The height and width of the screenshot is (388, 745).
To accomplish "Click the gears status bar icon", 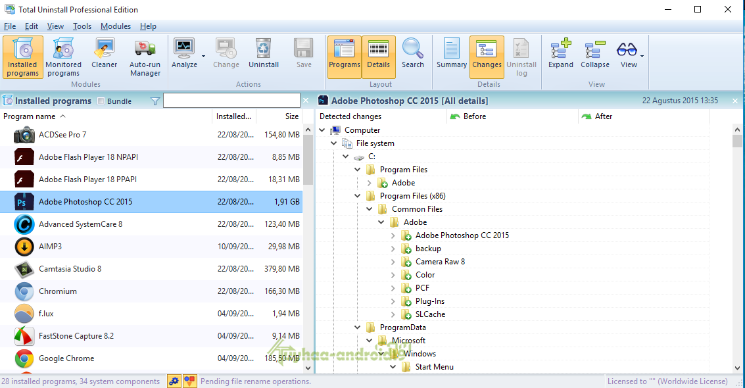I will point(174,381).
